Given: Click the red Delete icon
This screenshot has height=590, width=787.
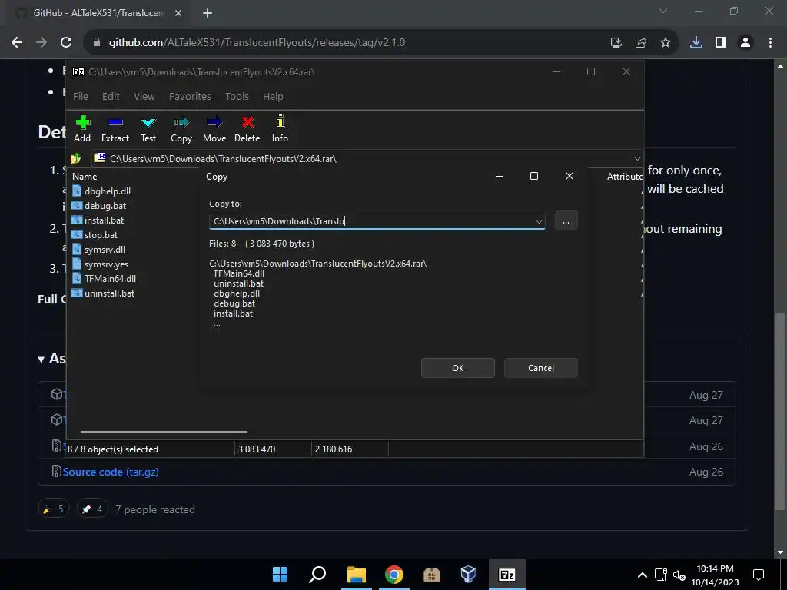Looking at the screenshot, I should tap(247, 129).
